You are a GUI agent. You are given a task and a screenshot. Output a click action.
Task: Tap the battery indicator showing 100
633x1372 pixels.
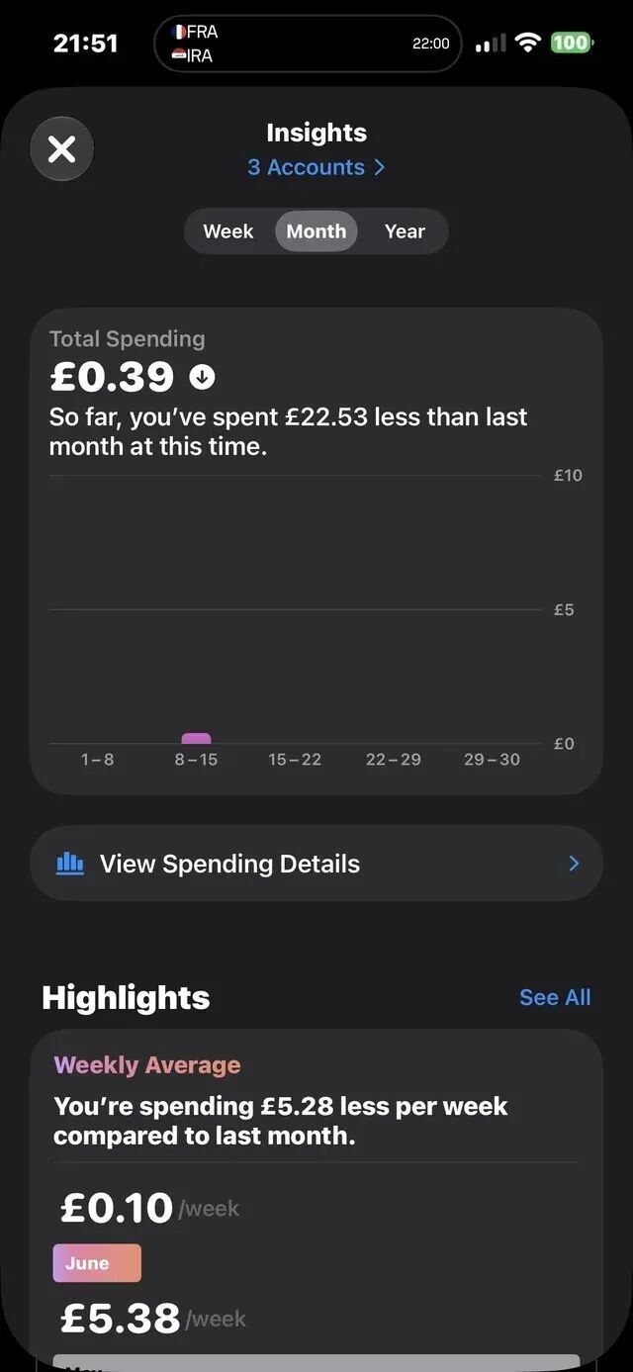[x=572, y=43]
